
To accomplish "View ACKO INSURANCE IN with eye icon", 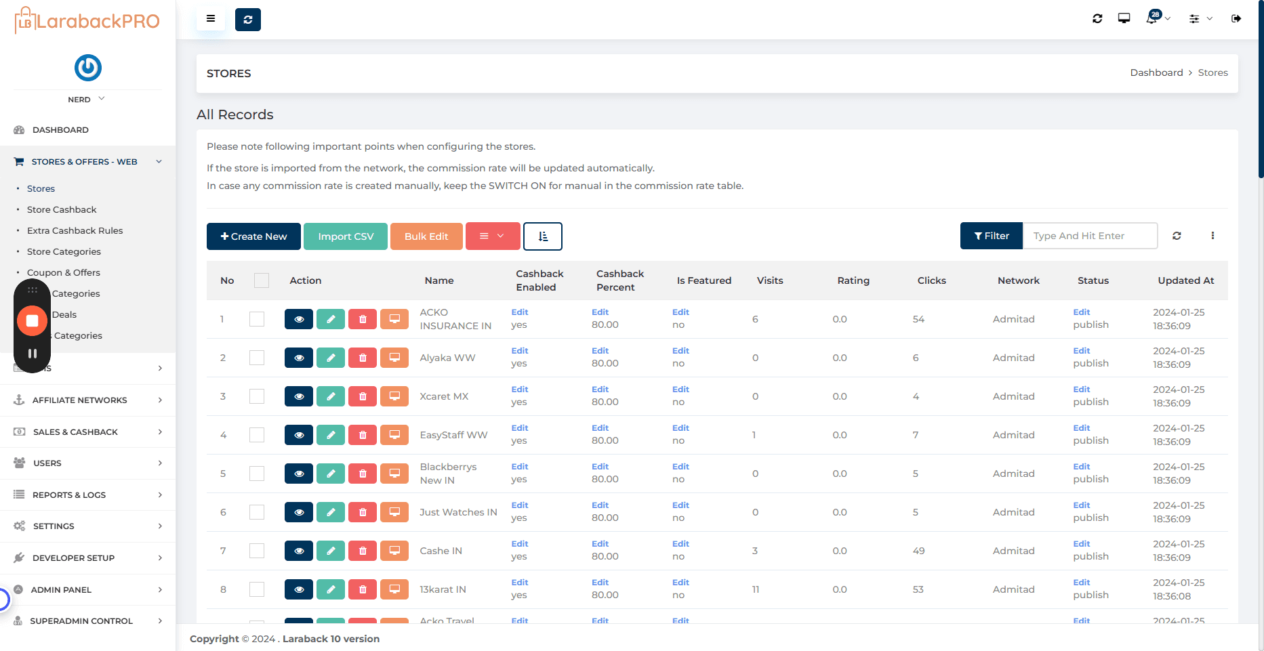I will (299, 319).
